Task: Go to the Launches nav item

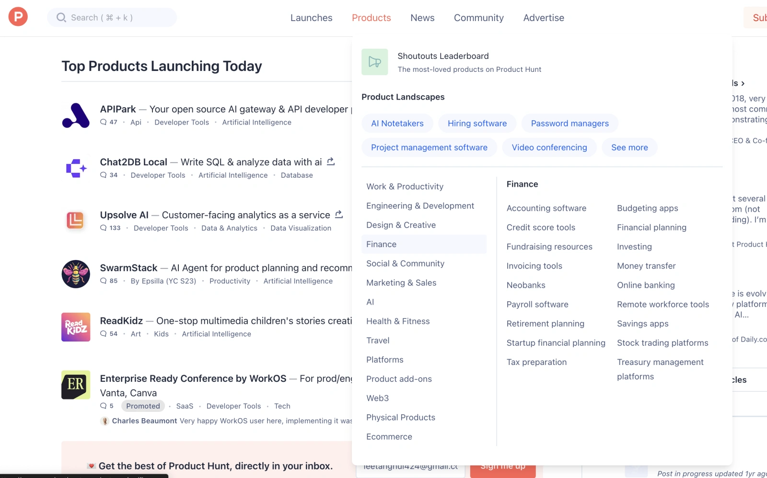Action: coord(311,18)
